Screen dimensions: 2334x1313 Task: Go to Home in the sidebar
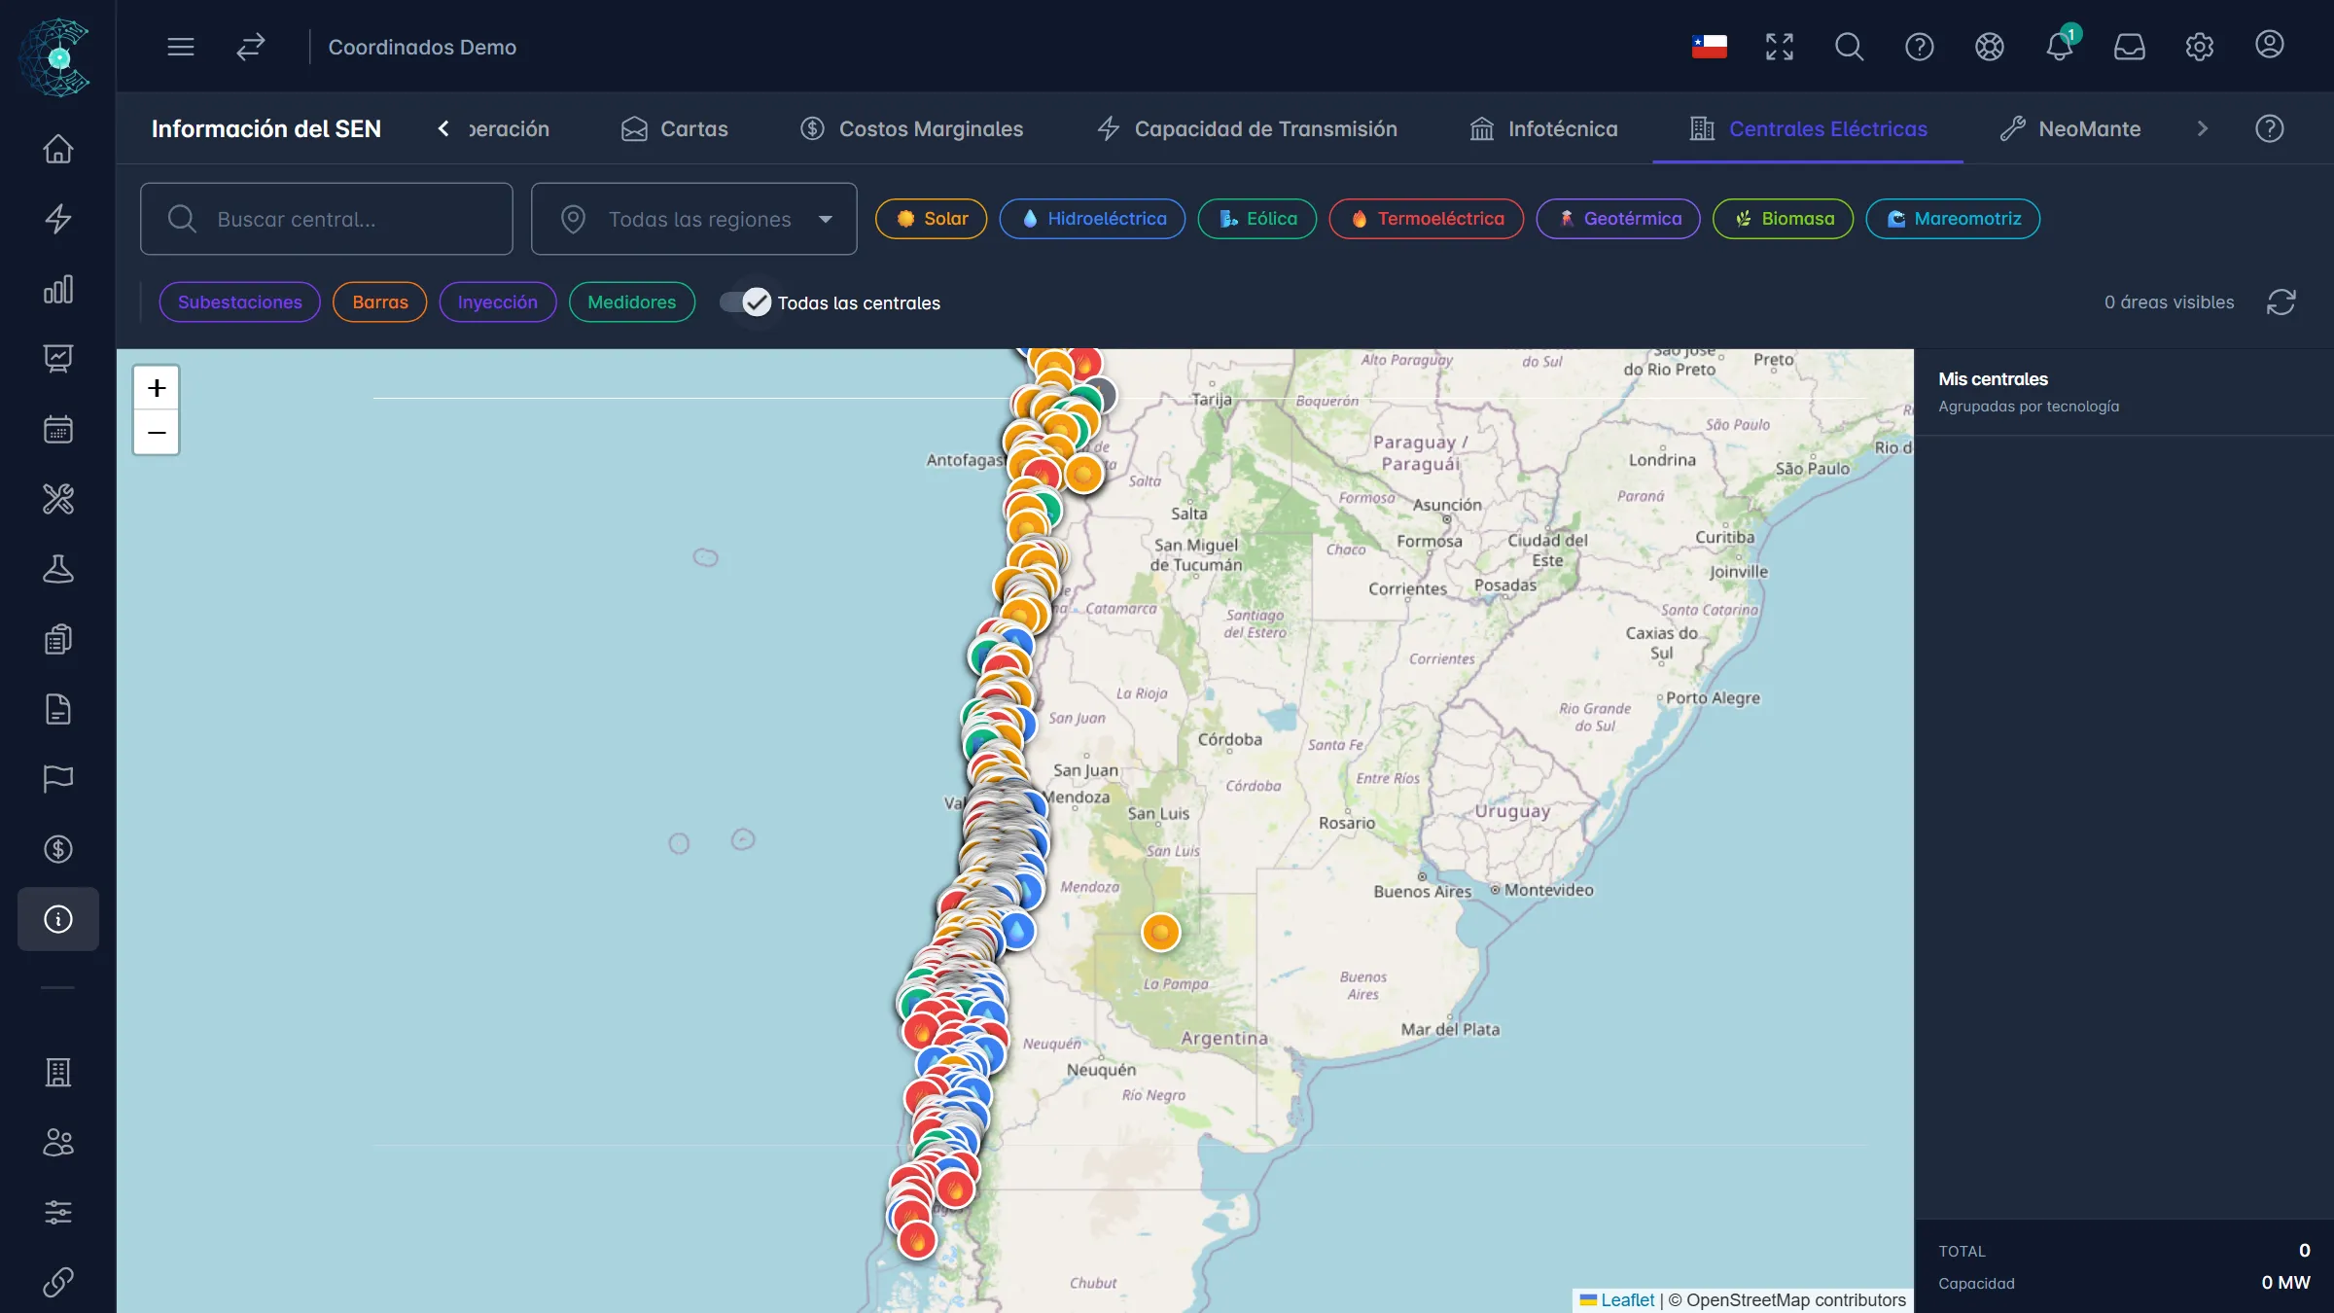[x=58, y=149]
